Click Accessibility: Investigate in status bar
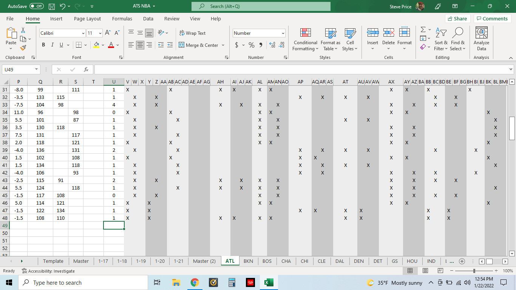 point(48,271)
